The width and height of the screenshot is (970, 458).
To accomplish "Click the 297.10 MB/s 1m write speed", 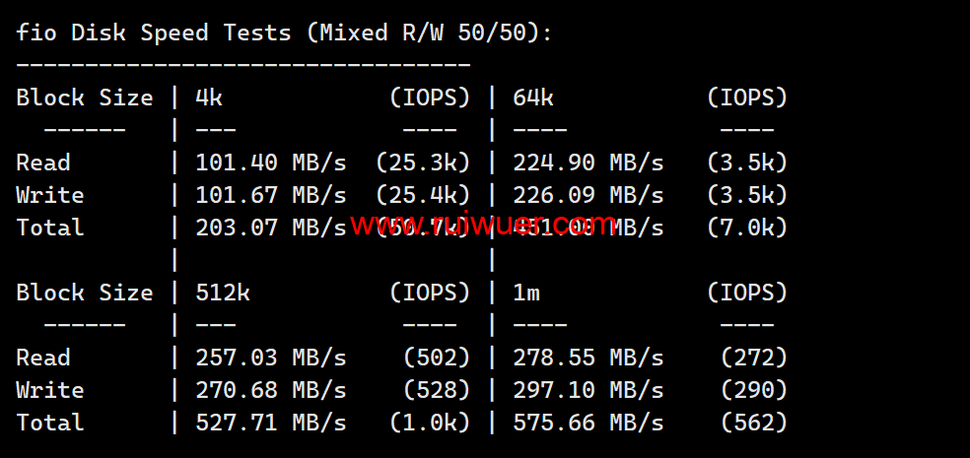I will [588, 390].
